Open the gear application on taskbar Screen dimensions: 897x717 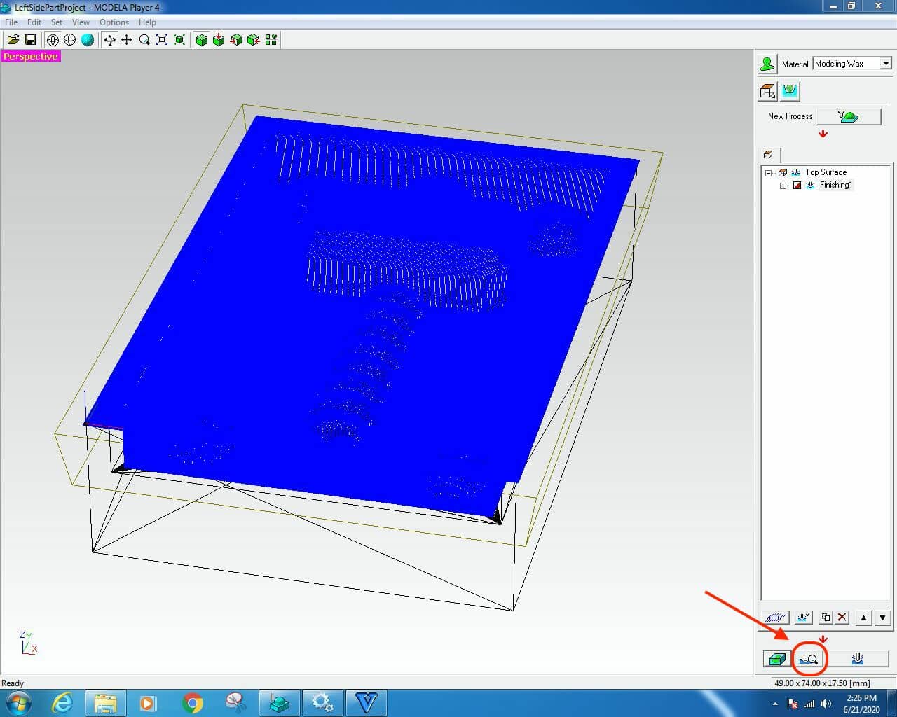323,703
